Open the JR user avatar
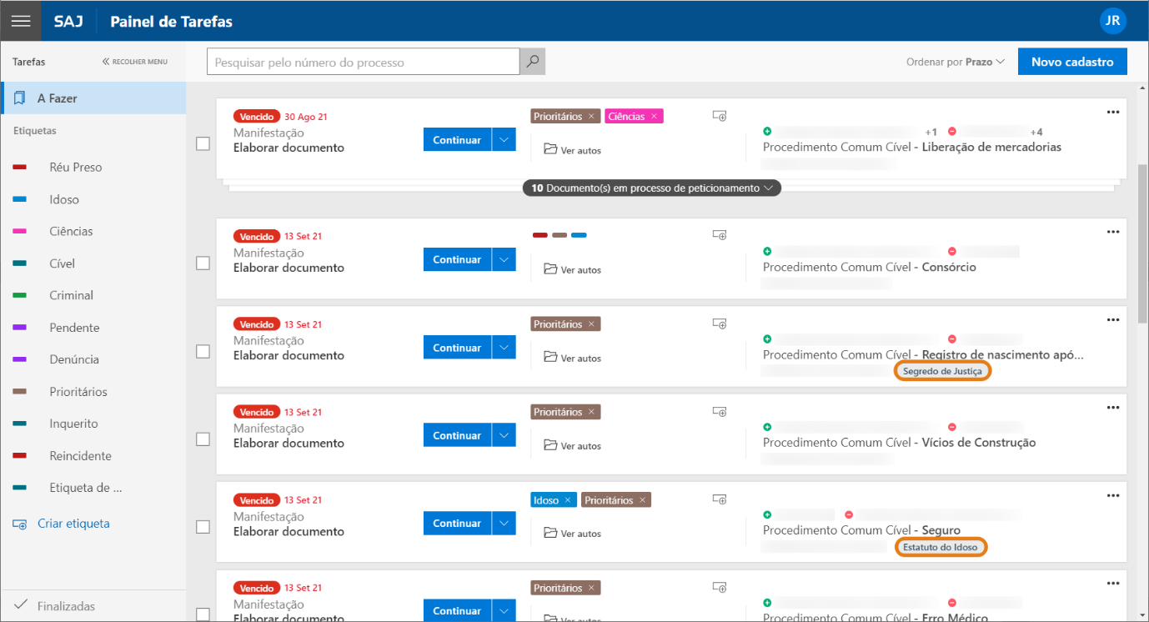This screenshot has width=1149, height=622. [1112, 21]
